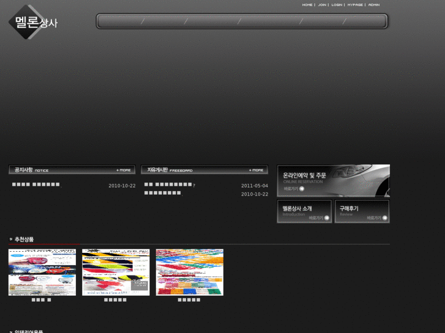
Task: Open the freeboard post dated 2011-05-04
Action: click(169, 185)
